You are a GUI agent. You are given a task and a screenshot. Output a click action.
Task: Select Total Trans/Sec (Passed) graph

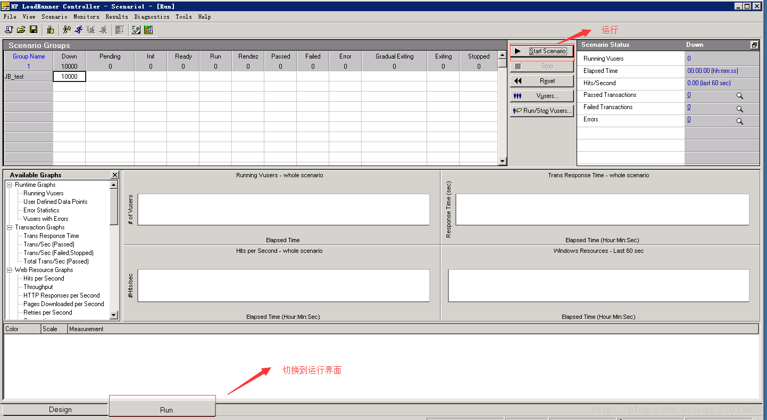pyautogui.click(x=56, y=261)
